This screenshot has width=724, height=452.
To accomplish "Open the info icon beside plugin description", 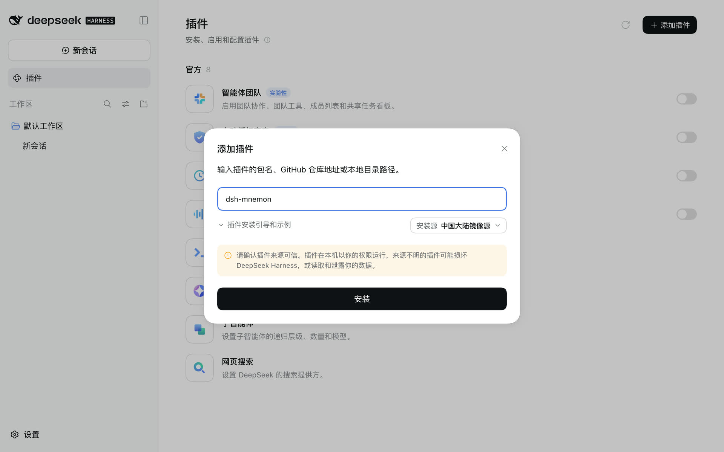I will point(267,40).
